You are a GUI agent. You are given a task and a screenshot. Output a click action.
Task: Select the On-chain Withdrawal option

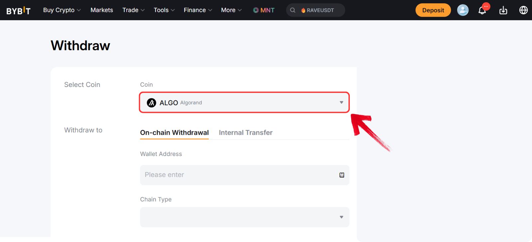click(x=174, y=132)
